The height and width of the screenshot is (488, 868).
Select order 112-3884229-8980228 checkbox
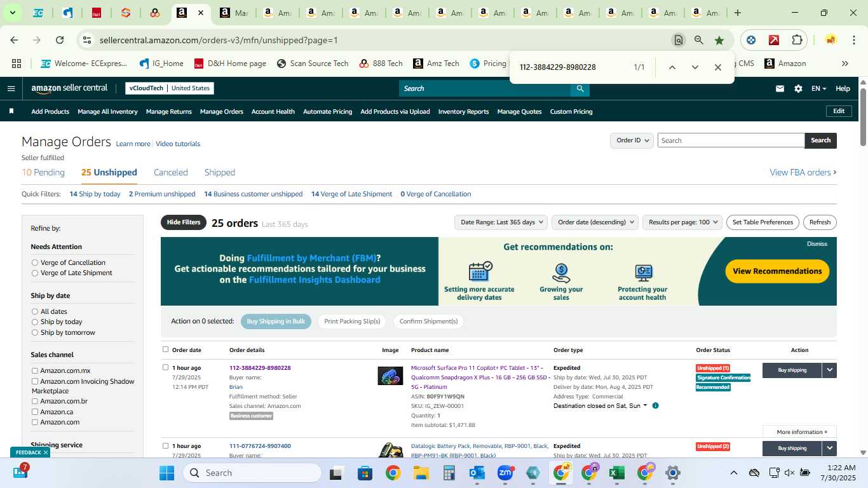pos(165,367)
